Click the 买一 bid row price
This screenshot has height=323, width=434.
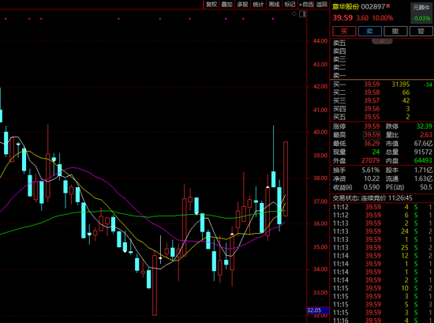tap(372, 85)
